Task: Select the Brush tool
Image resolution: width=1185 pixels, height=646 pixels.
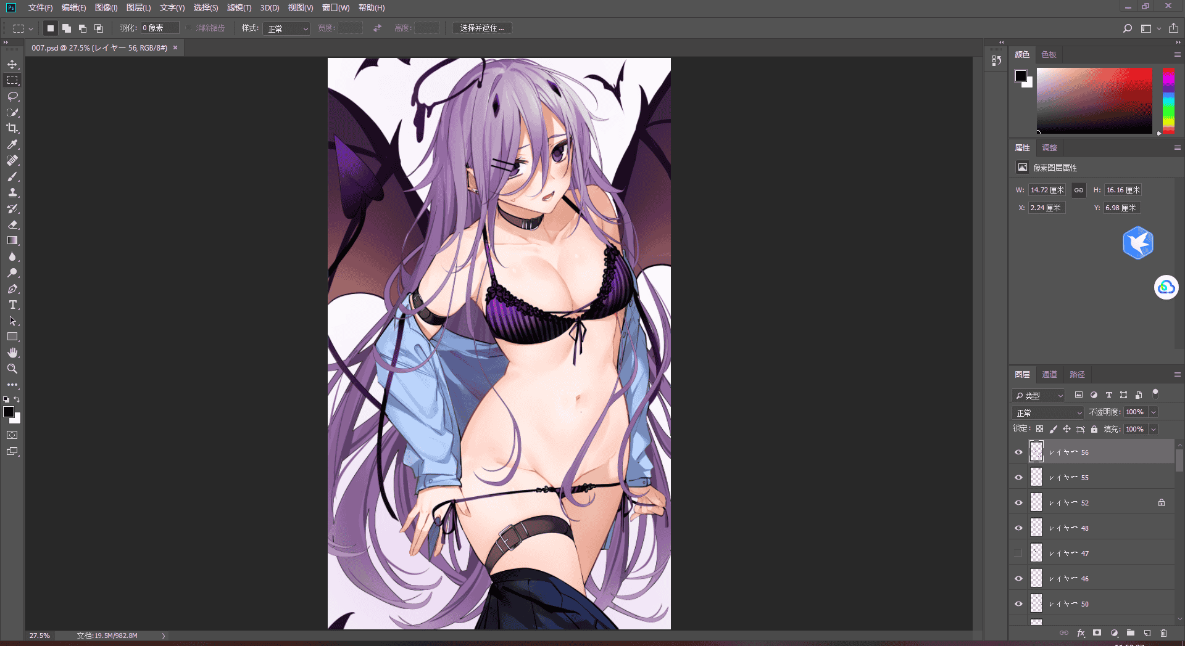Action: coord(12,176)
